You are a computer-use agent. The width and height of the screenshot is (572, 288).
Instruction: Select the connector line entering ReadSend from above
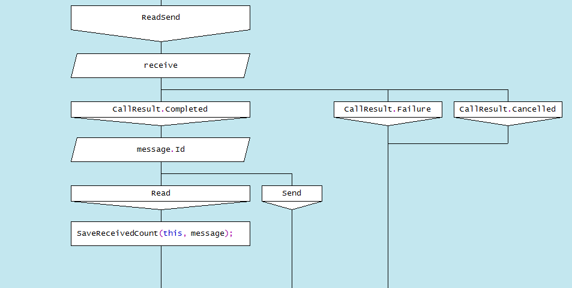point(161,2)
